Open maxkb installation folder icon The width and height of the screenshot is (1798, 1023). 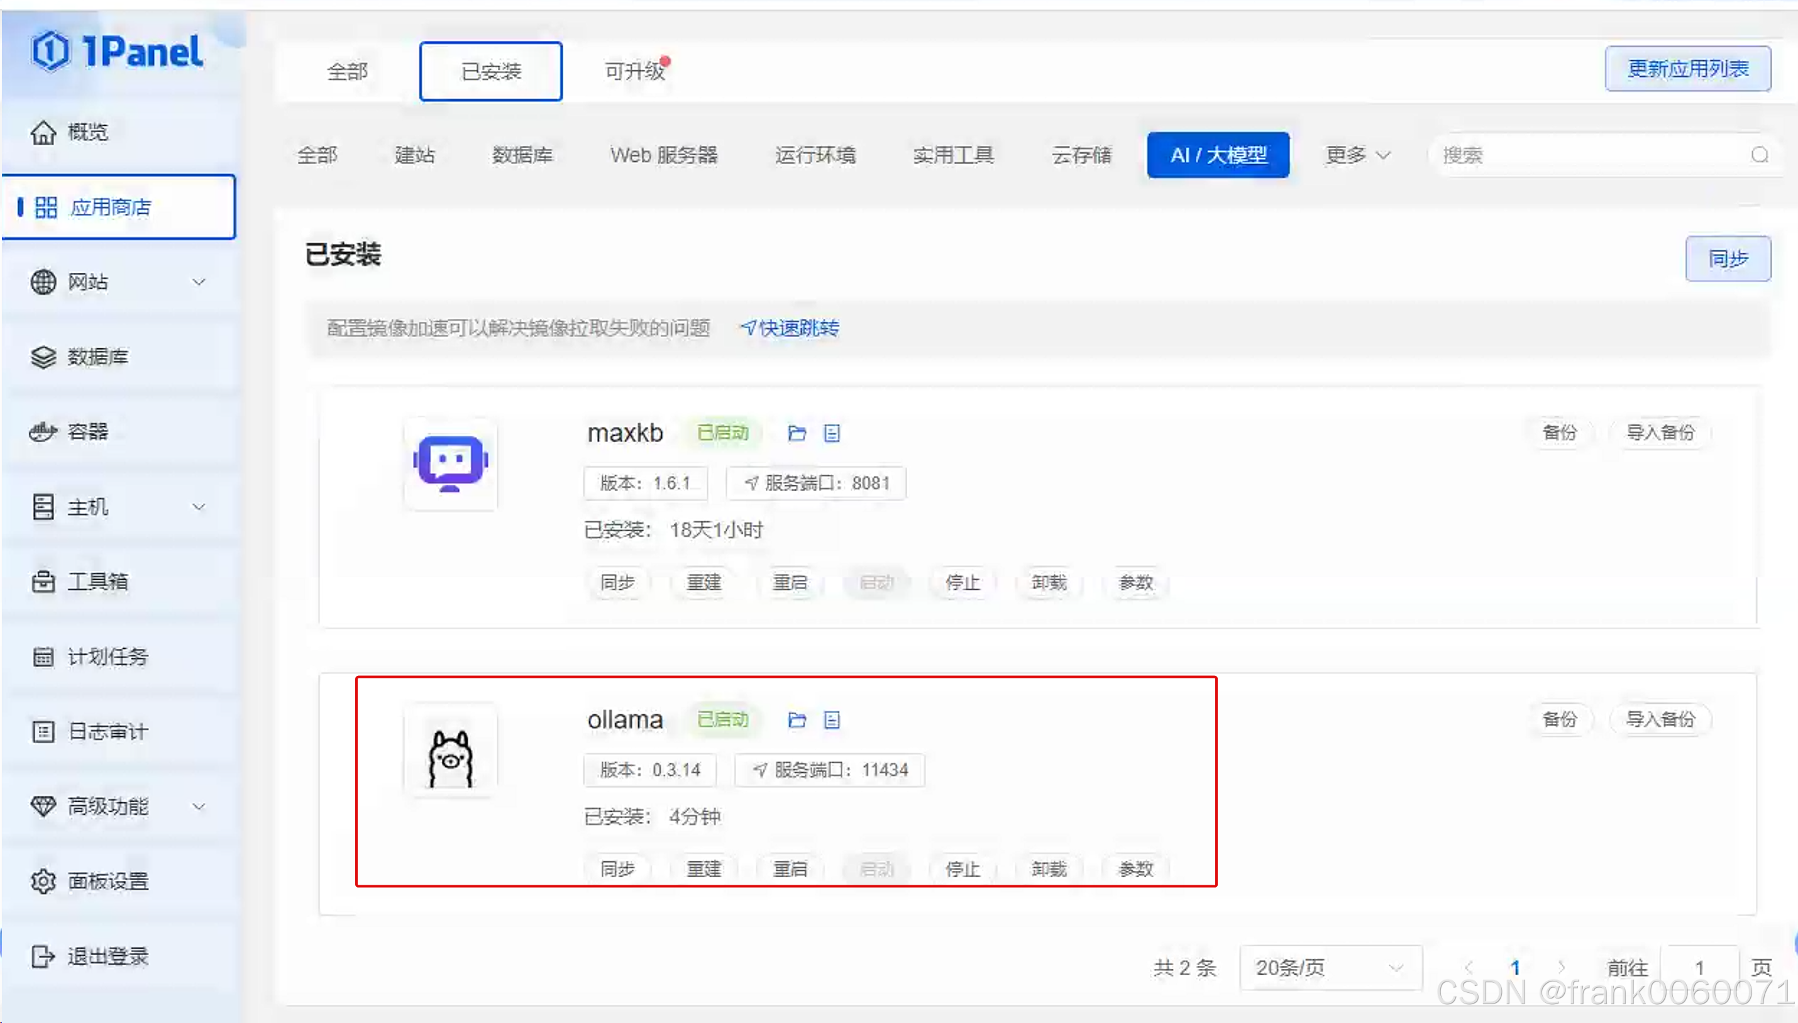pos(797,433)
